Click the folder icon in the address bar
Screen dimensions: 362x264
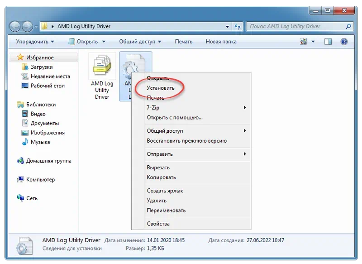click(44, 26)
